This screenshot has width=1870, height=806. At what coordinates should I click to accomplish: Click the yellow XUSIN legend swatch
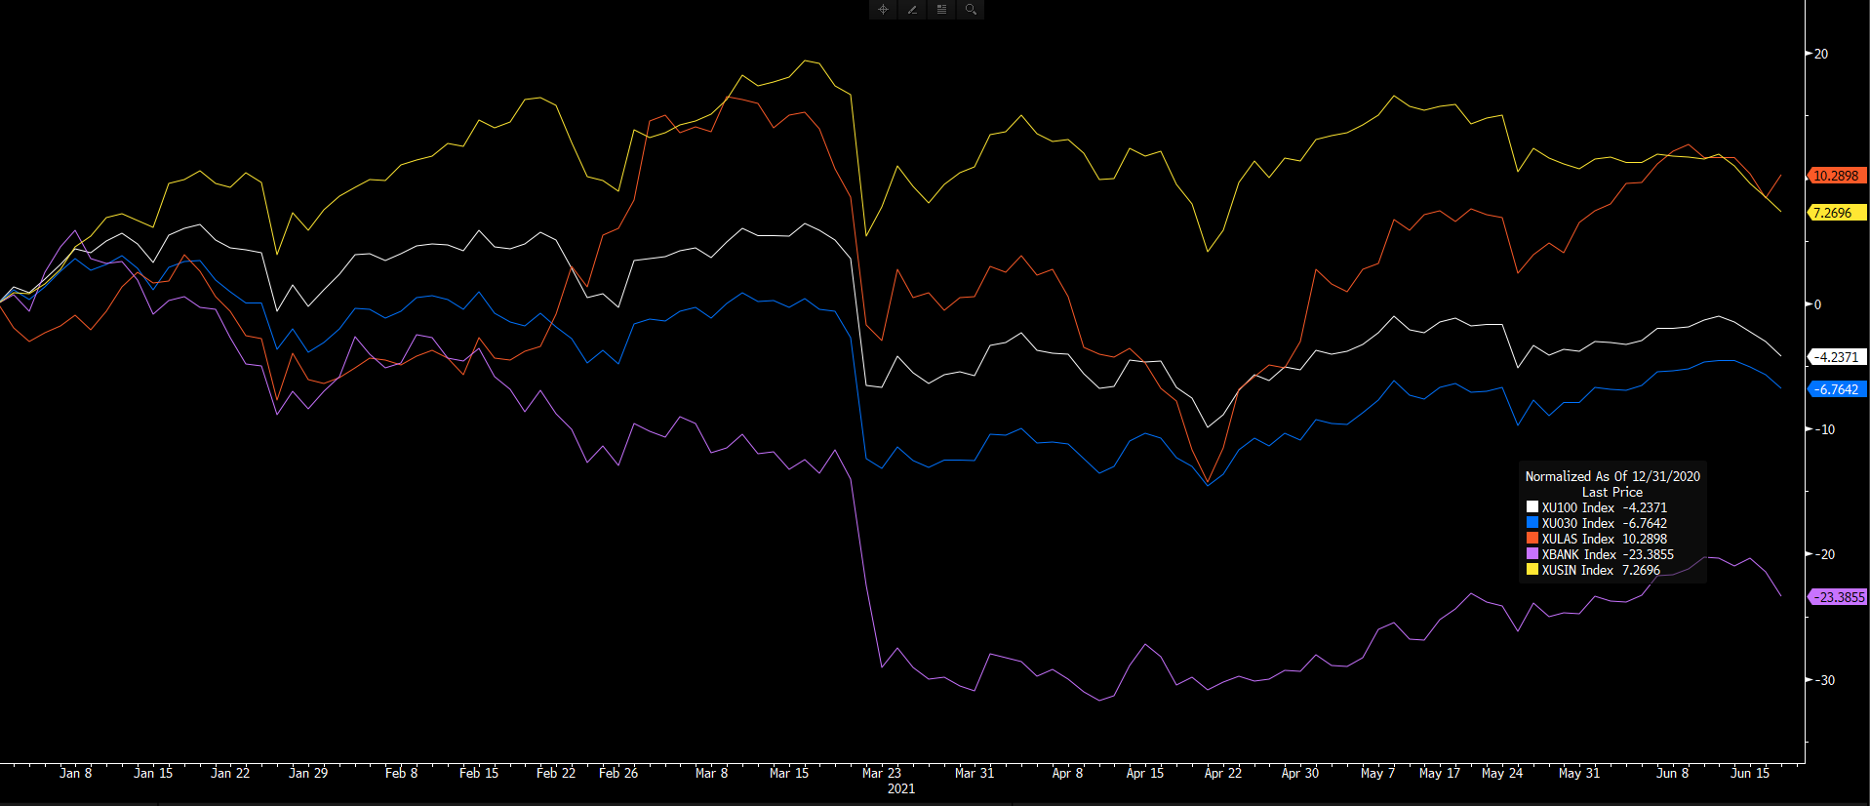[x=1532, y=570]
